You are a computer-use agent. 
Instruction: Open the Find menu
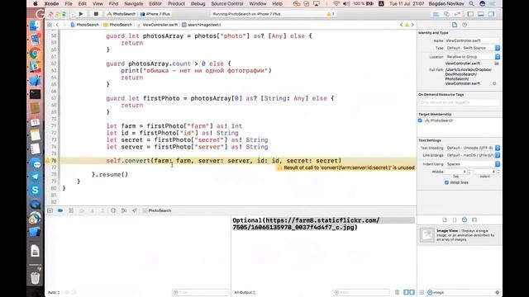113,3
